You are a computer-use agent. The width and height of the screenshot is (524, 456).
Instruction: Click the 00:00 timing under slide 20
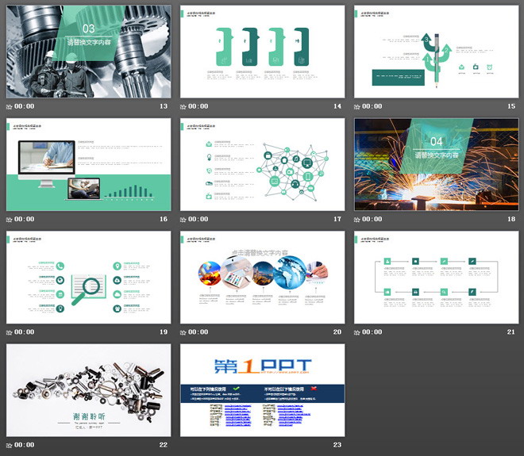click(x=198, y=332)
